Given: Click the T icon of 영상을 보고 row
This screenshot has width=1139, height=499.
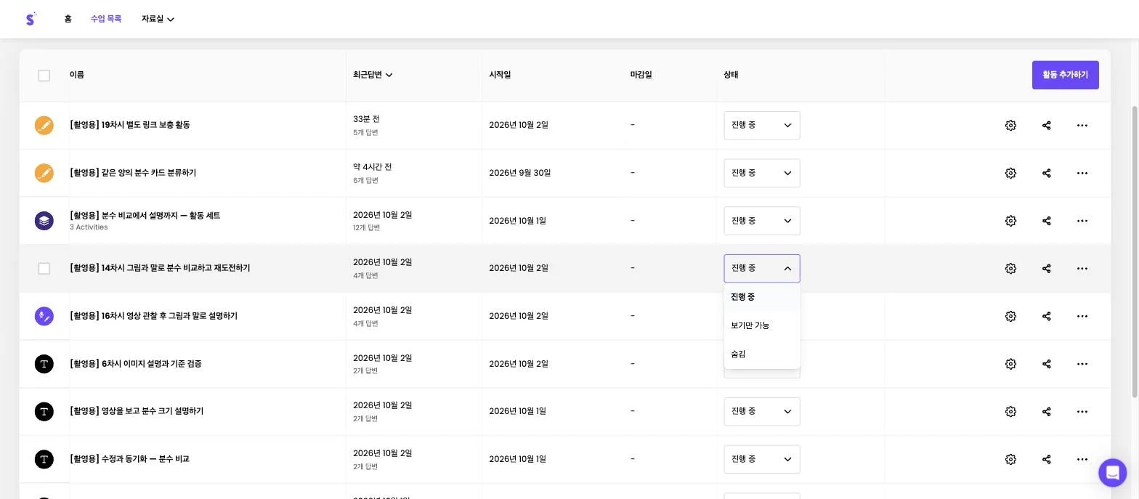Looking at the screenshot, I should (x=44, y=412).
